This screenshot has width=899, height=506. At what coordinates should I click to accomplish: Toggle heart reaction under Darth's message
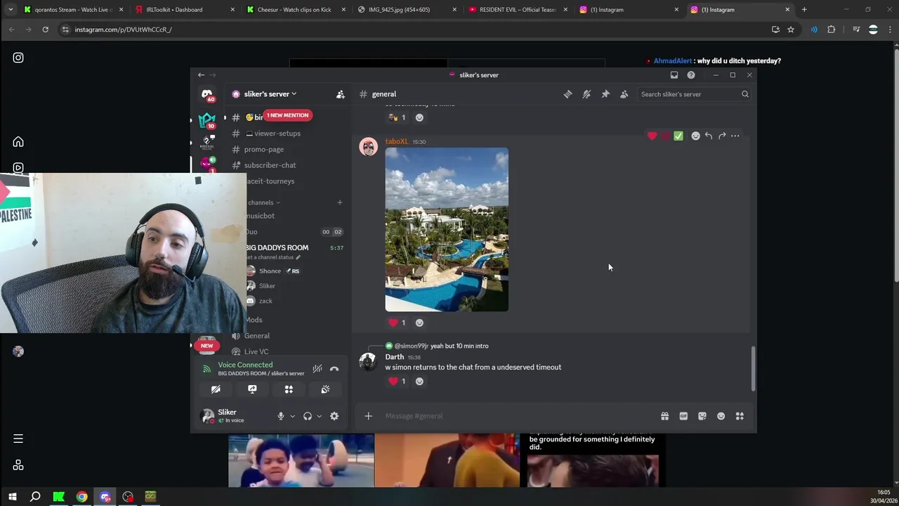(x=397, y=381)
